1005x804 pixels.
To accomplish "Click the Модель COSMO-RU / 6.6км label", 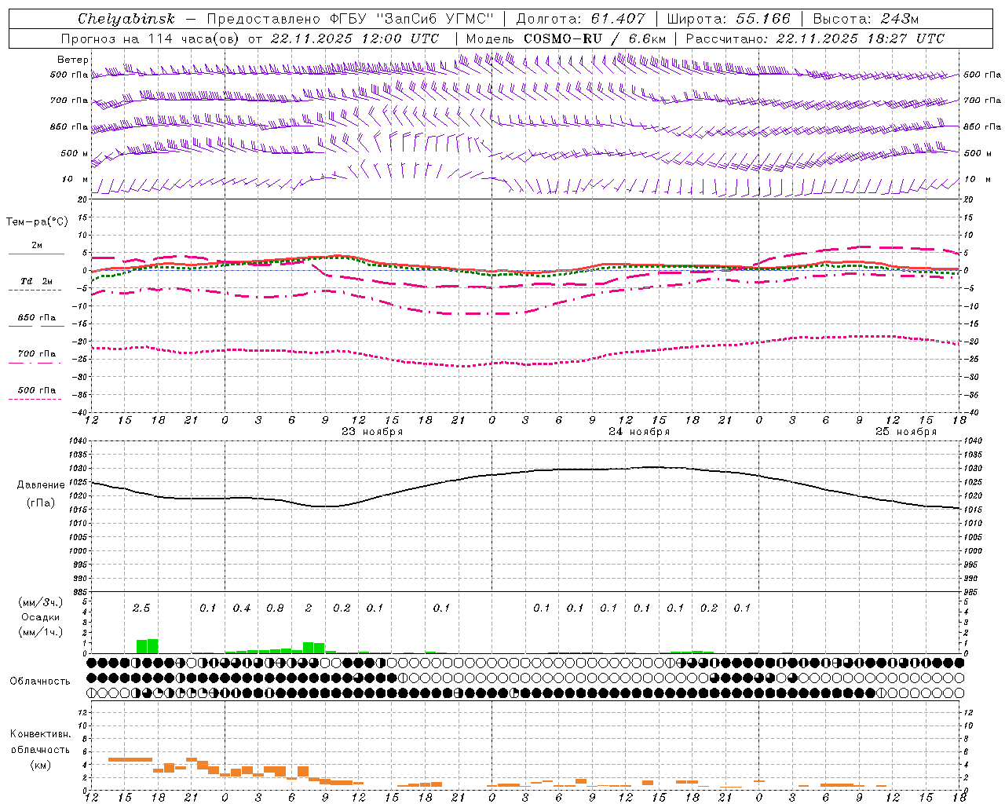I will click(x=565, y=38).
